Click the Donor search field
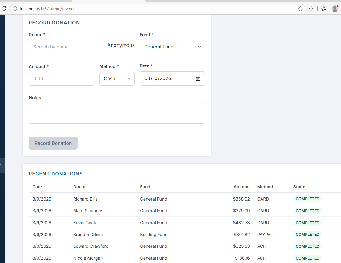 click(61, 47)
